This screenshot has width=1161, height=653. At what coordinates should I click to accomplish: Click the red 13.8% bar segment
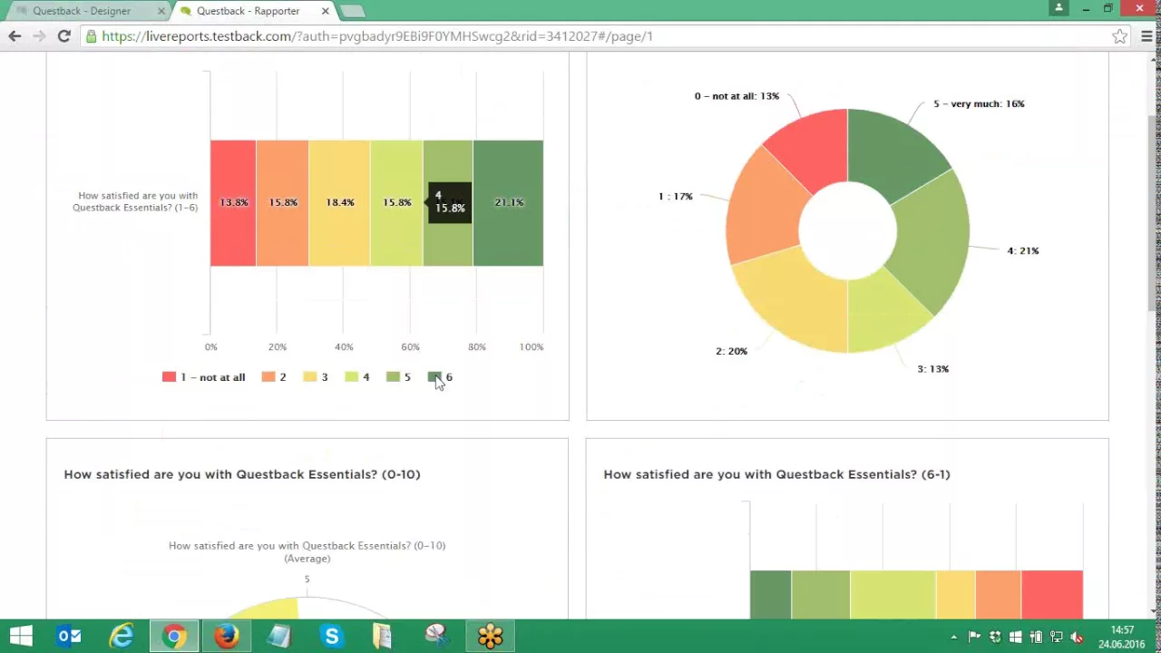pyautogui.click(x=233, y=203)
